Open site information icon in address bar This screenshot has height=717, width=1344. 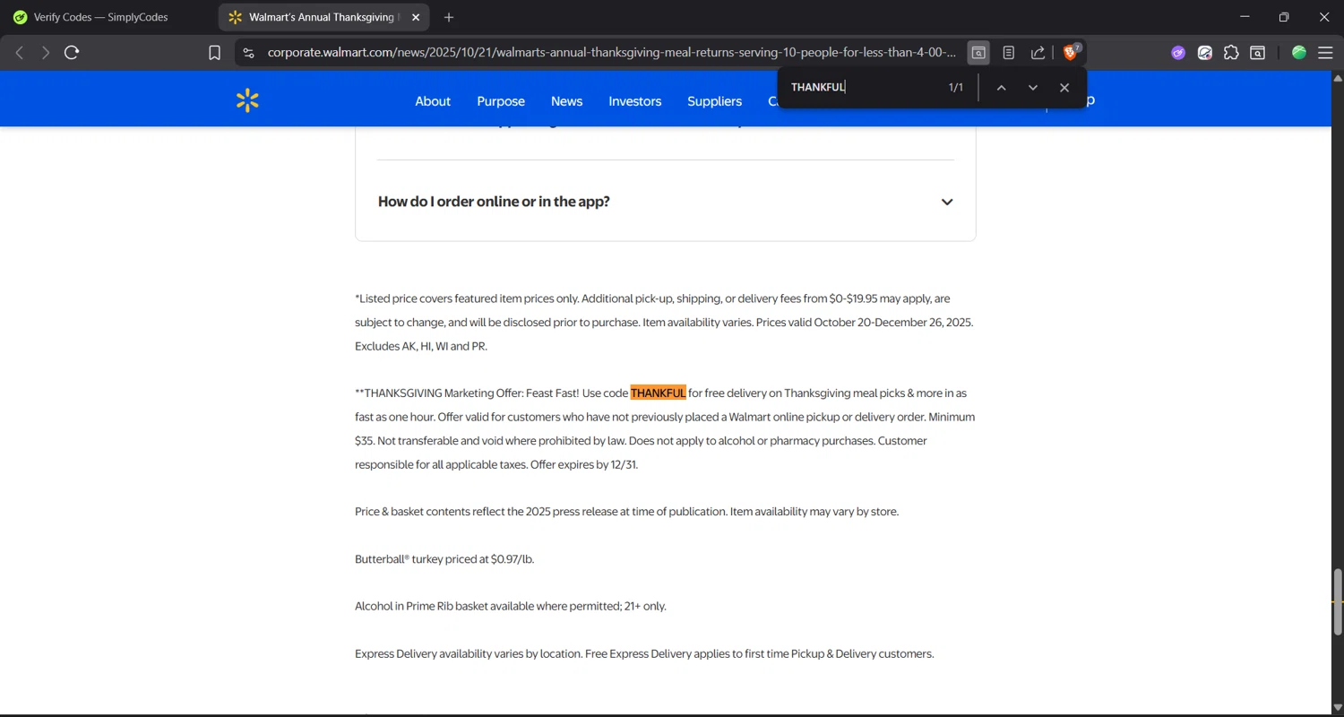pyautogui.click(x=248, y=53)
